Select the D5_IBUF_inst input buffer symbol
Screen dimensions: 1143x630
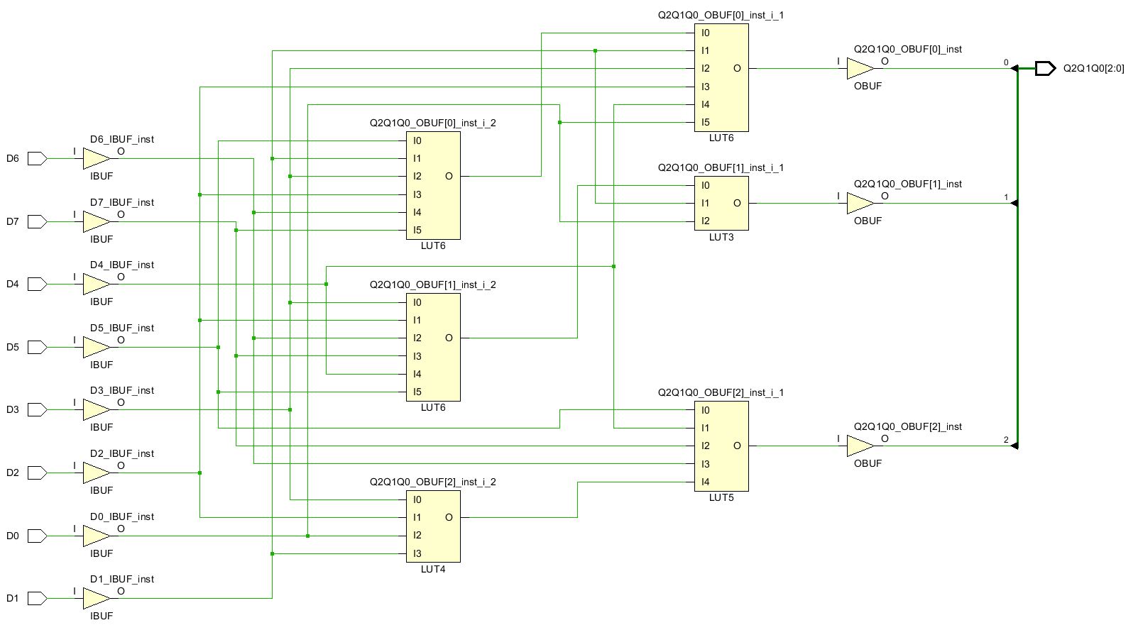point(96,347)
